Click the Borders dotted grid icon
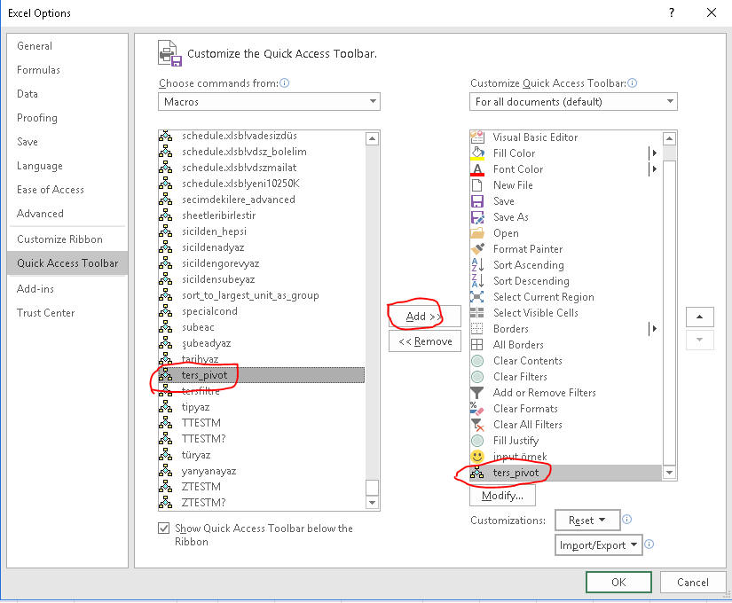Image resolution: width=732 pixels, height=603 pixels. [477, 329]
